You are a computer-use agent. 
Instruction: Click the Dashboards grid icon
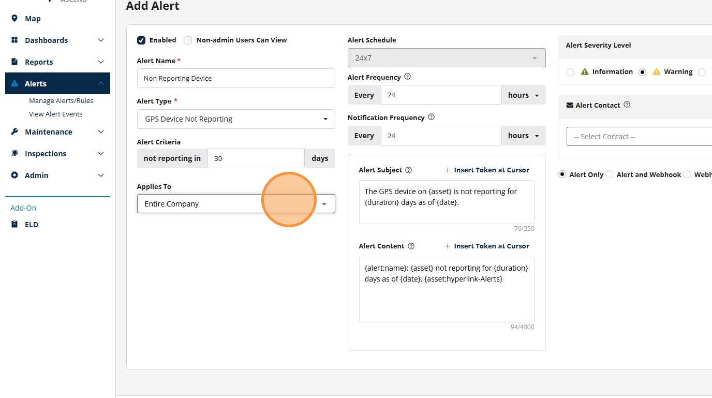(14, 40)
